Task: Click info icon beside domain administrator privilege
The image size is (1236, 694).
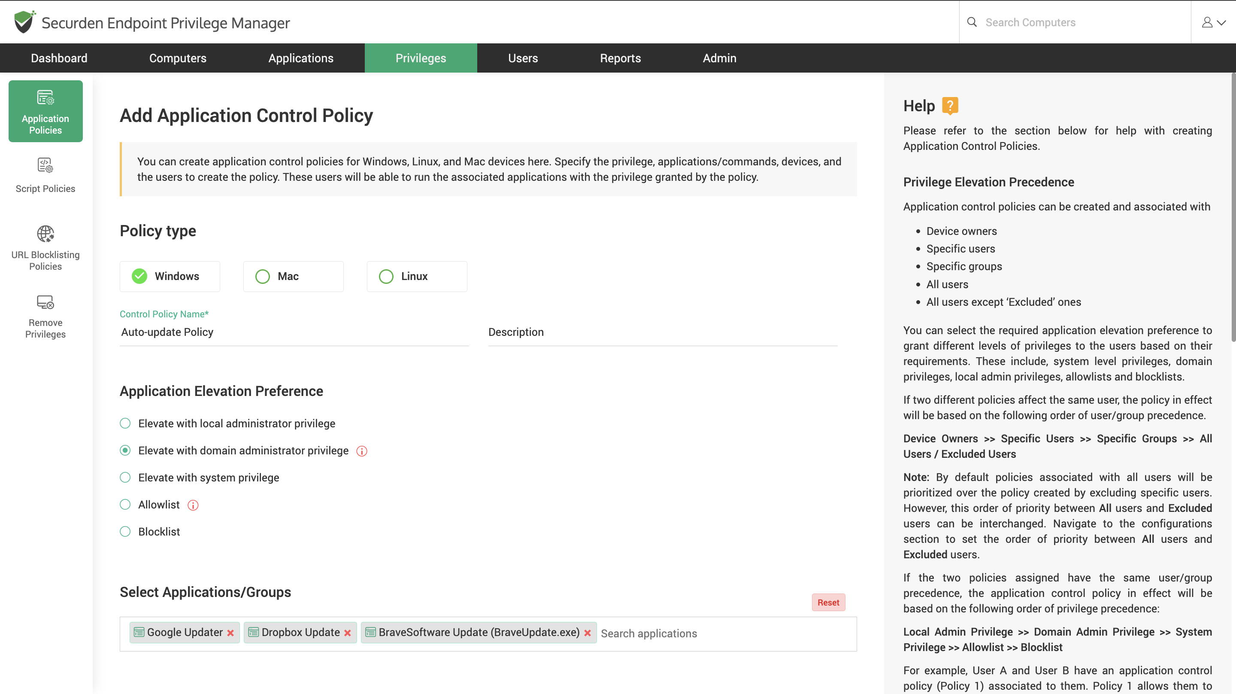Action: point(362,451)
